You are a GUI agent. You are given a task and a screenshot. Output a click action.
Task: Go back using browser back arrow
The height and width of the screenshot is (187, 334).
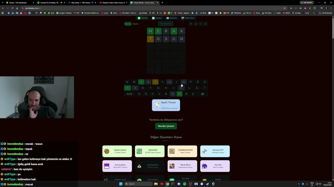point(3,8)
